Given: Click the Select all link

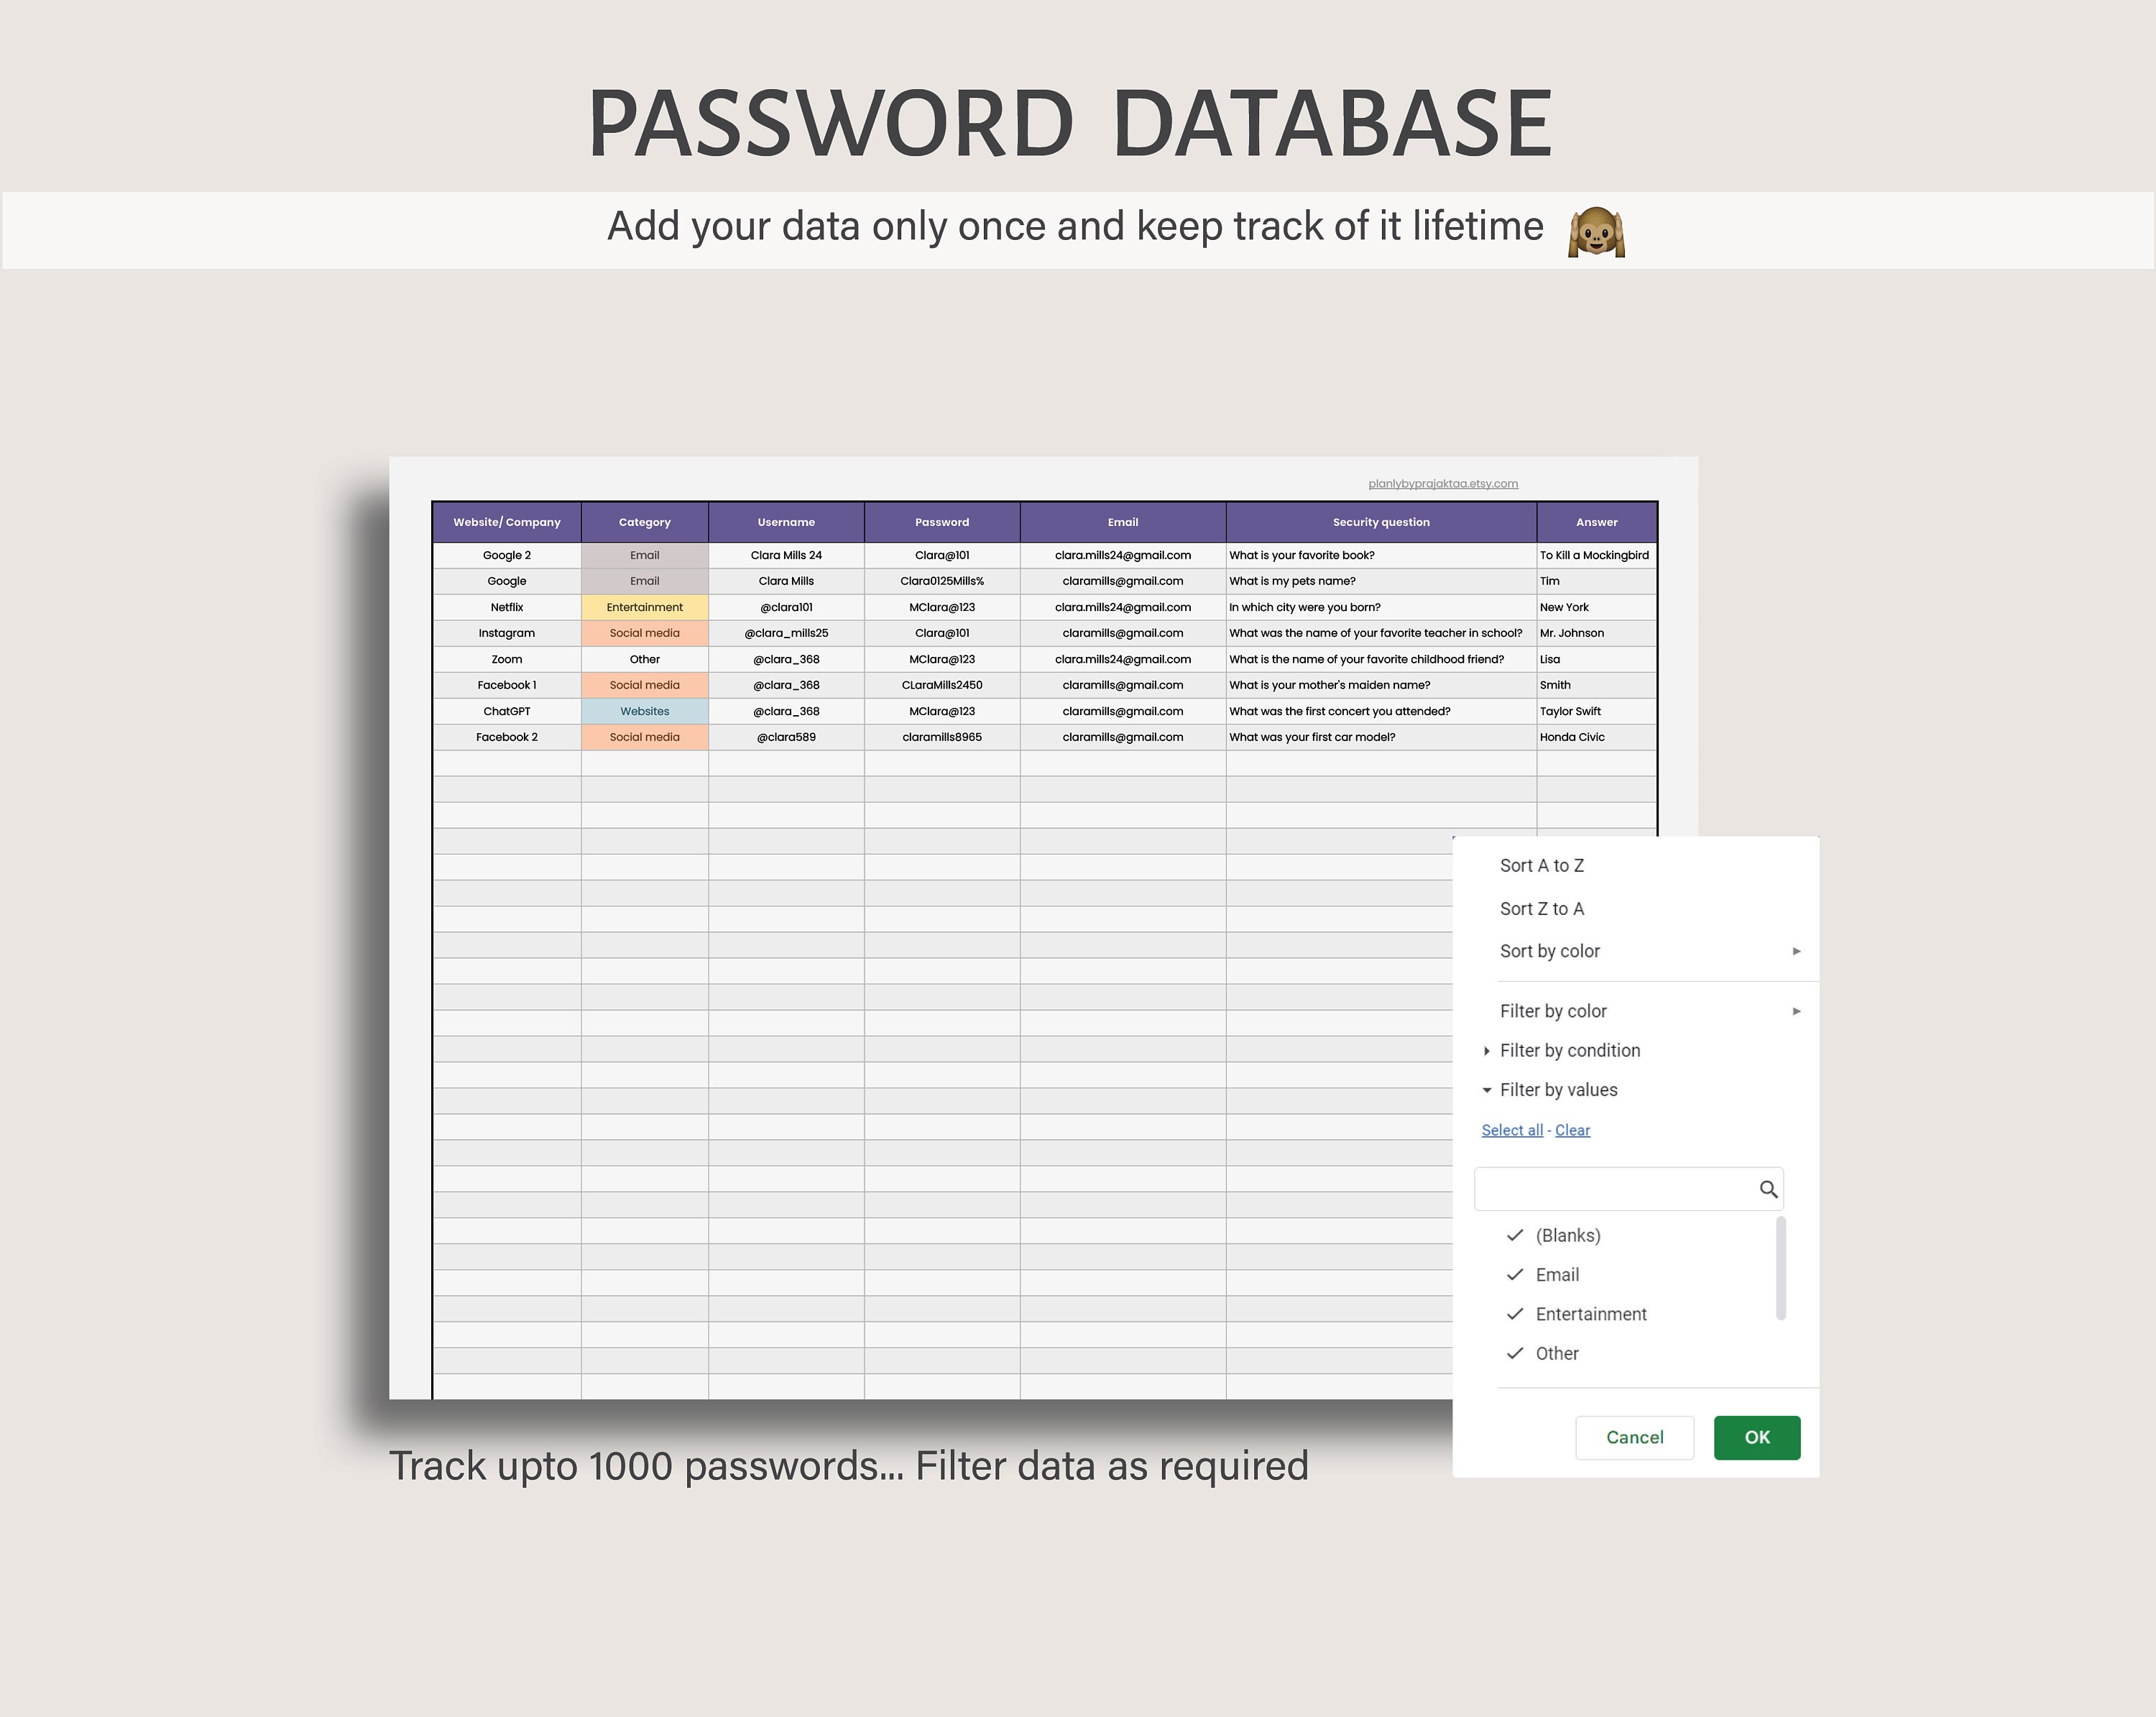Looking at the screenshot, I should pyautogui.click(x=1512, y=1129).
